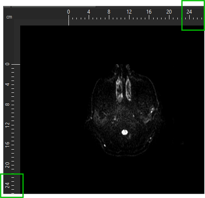Select the 12 mark on vertical ruler
This screenshot has width=205, height=198.
tap(7, 125)
